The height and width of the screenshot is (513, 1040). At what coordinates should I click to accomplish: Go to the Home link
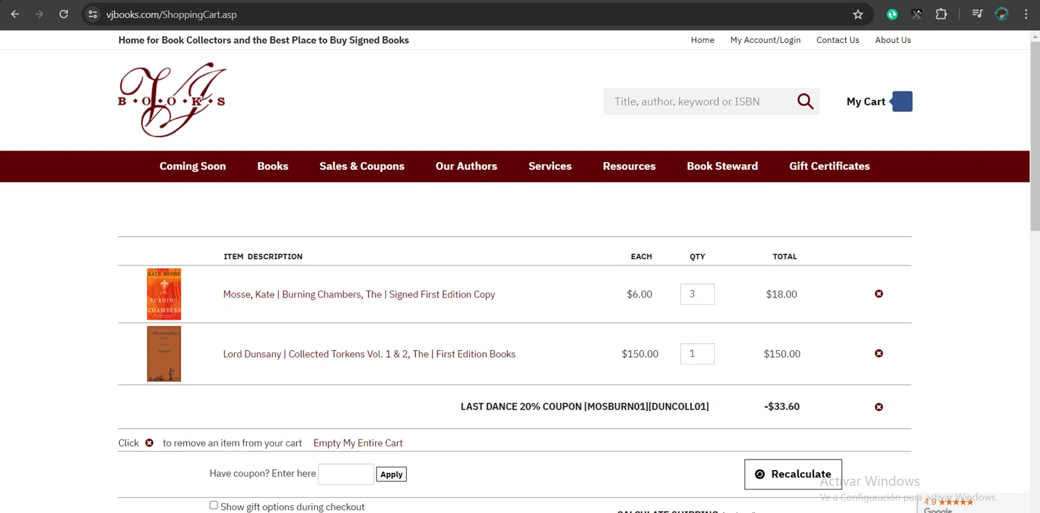pyautogui.click(x=702, y=40)
